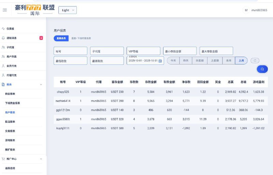The height and width of the screenshot is (175, 273).
Task: Open the Light theme dropdown
Action: tap(68, 10)
